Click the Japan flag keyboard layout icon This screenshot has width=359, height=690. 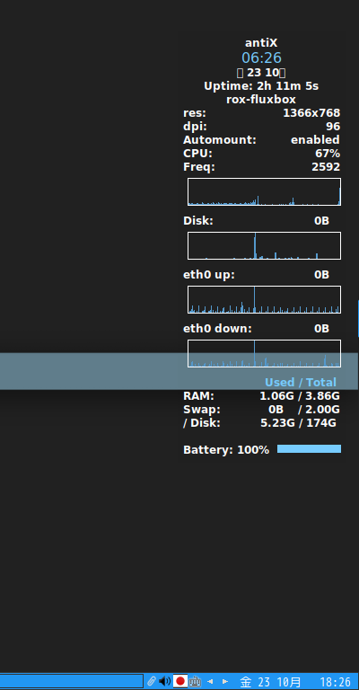pos(180,681)
